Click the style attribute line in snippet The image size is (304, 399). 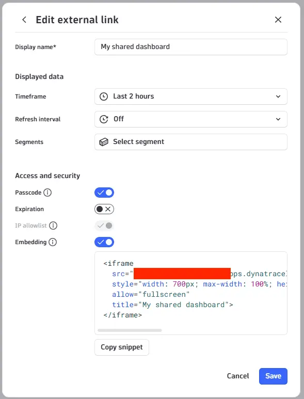click(x=199, y=284)
